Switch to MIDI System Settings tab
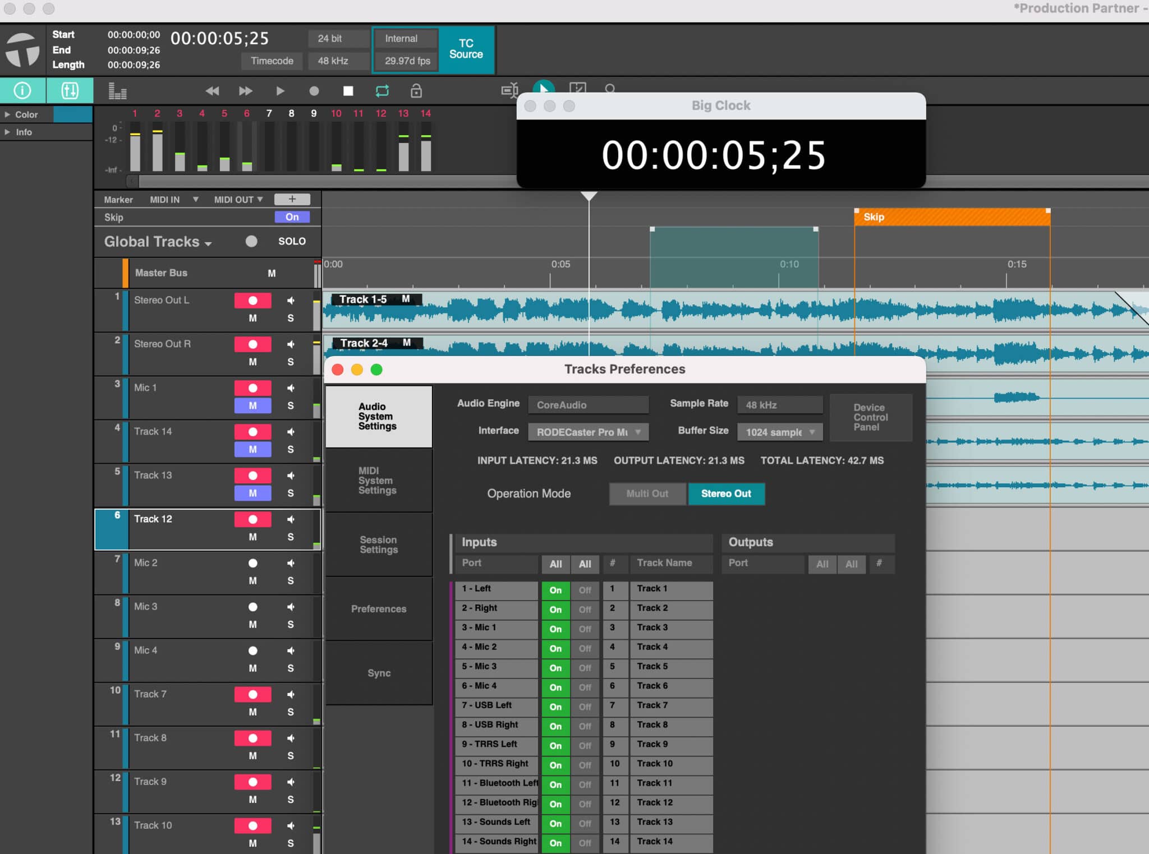 click(378, 481)
